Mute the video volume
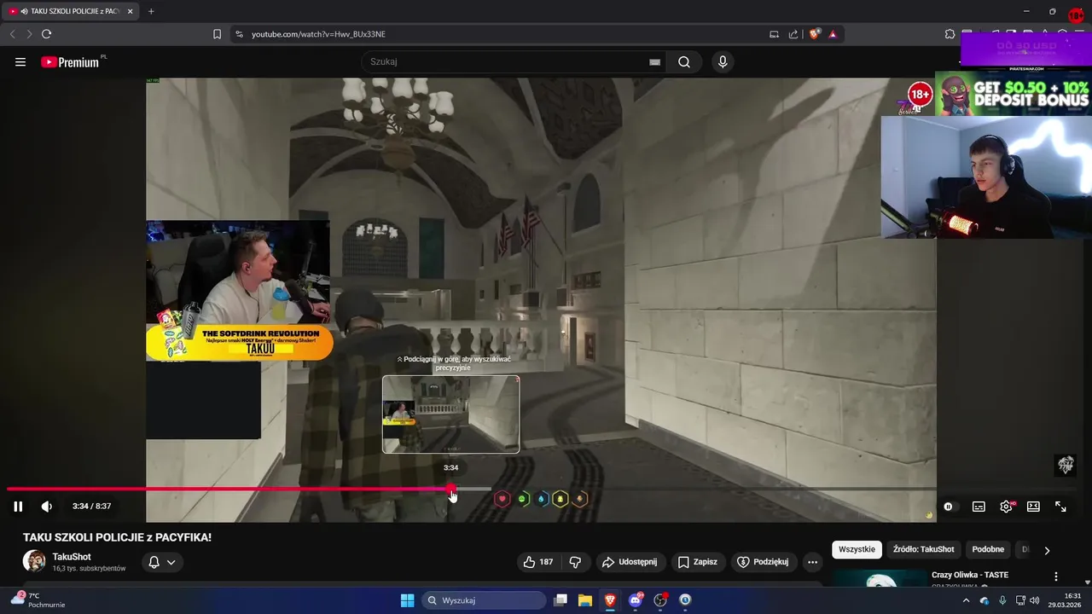 [47, 507]
